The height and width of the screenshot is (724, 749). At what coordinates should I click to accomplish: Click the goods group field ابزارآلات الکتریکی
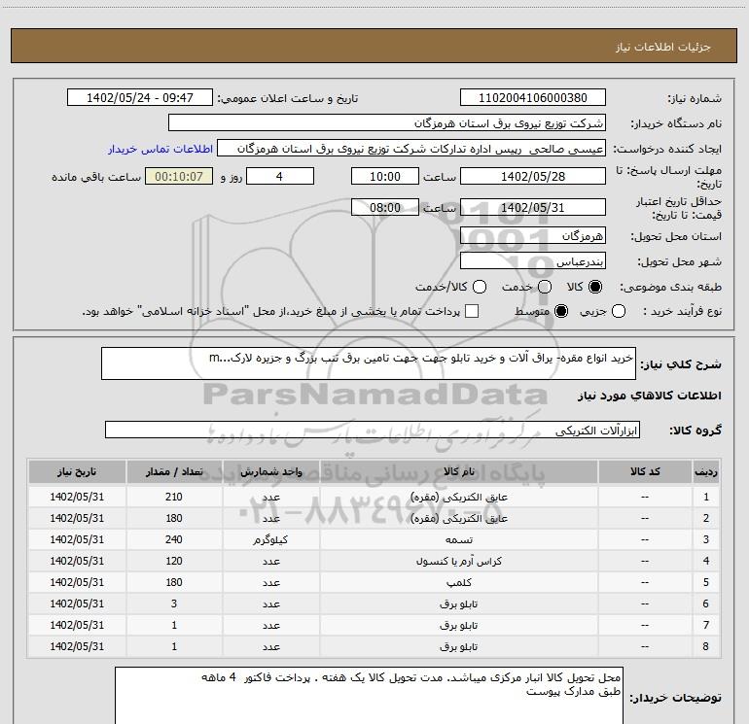(373, 430)
